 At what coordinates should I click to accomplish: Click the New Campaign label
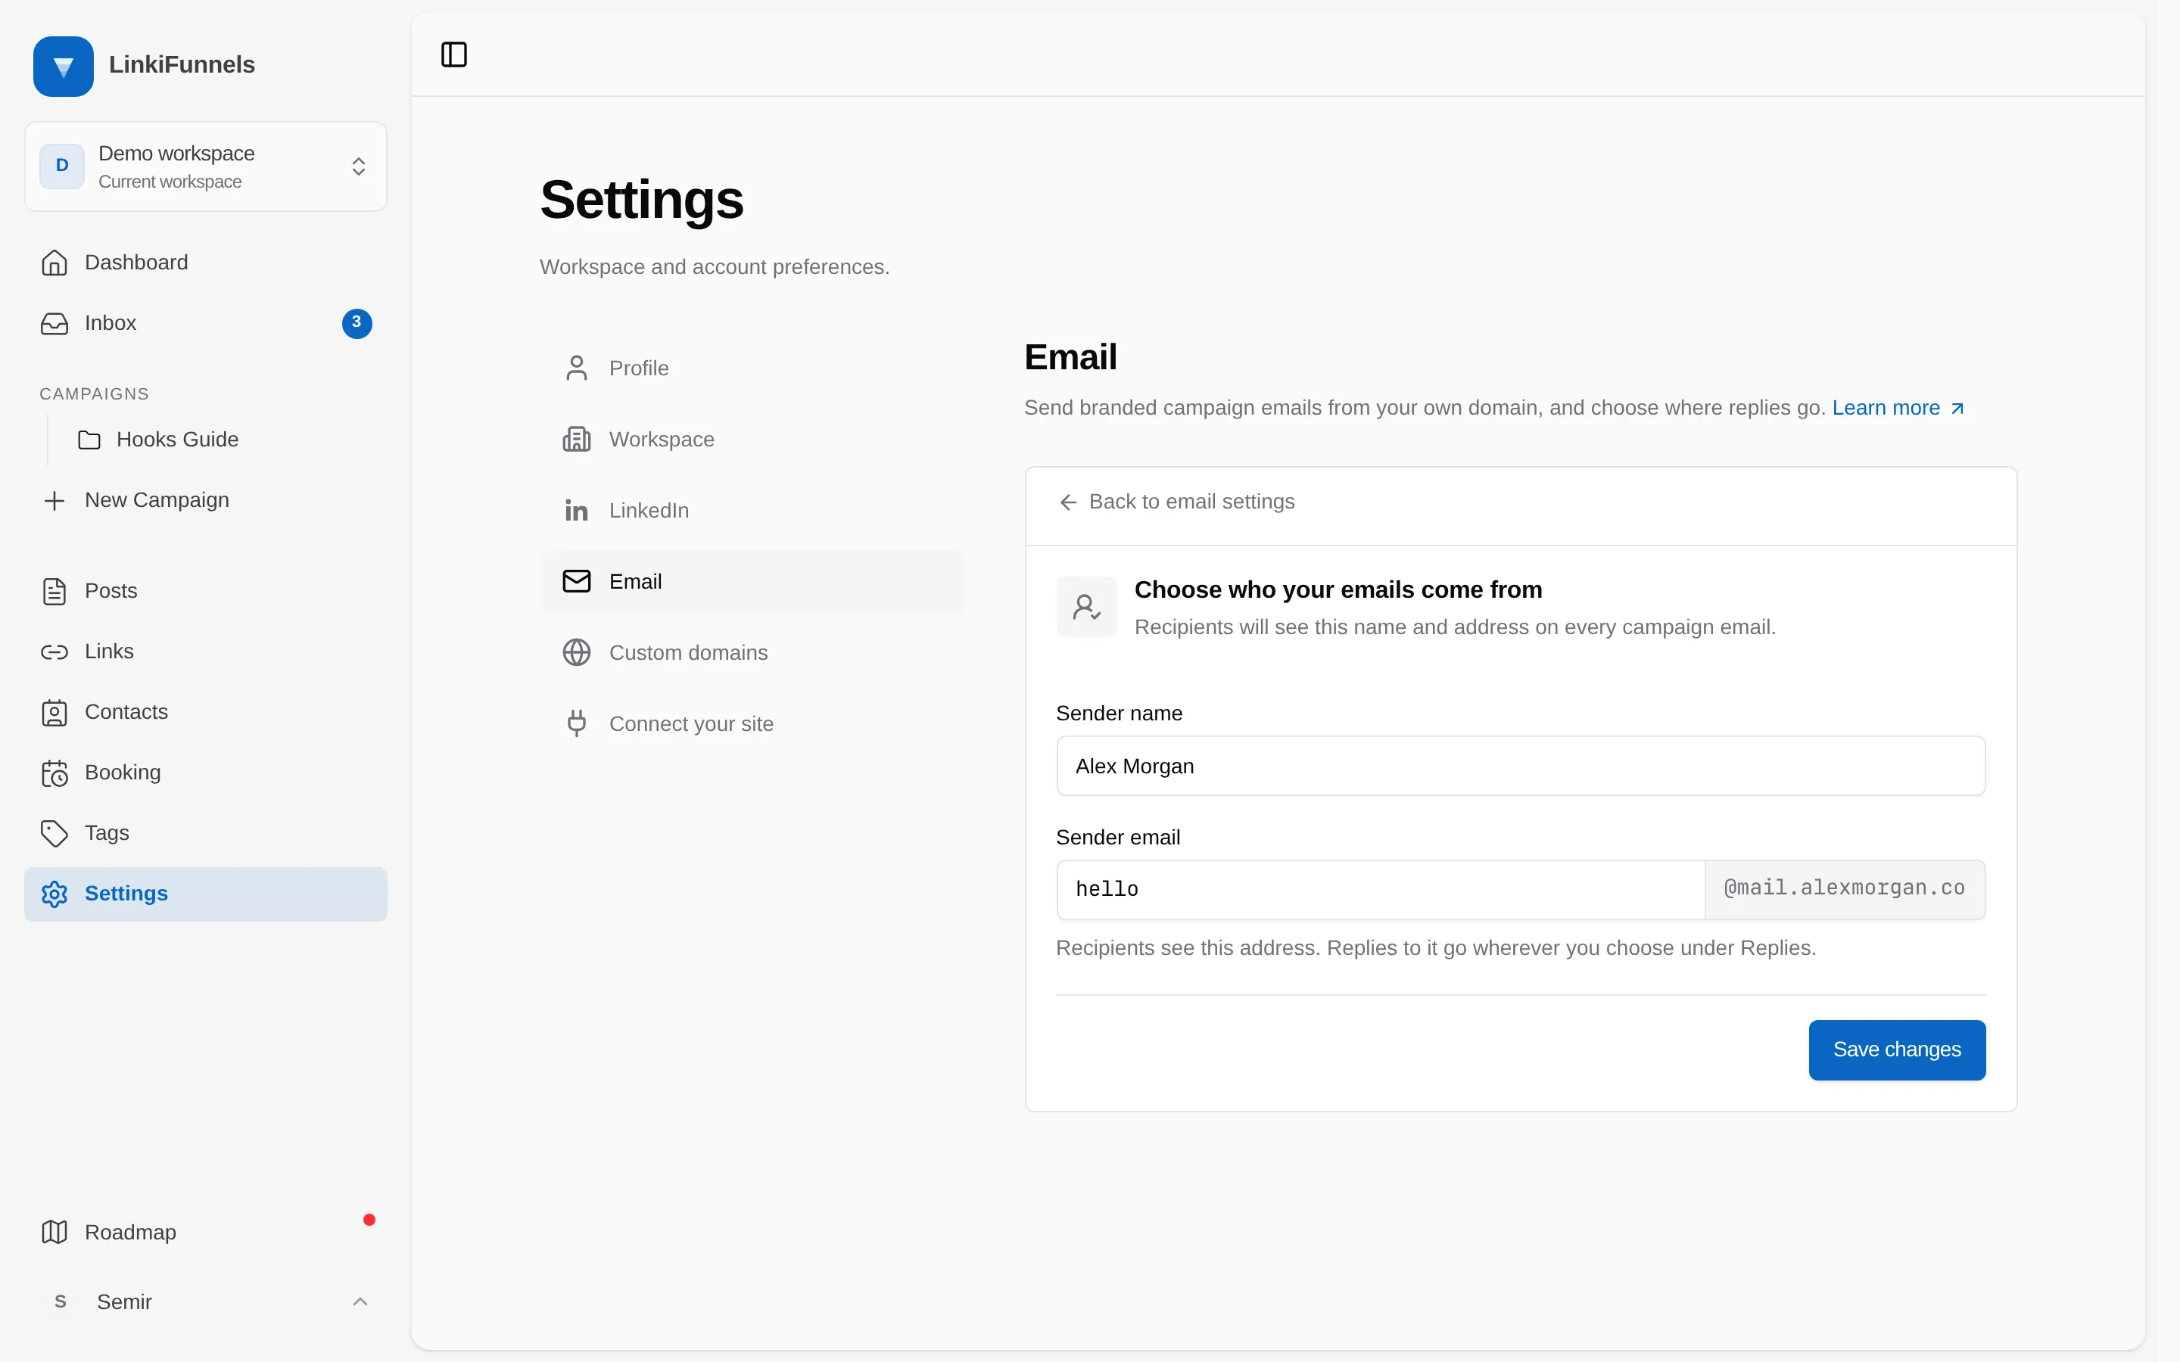tap(157, 500)
